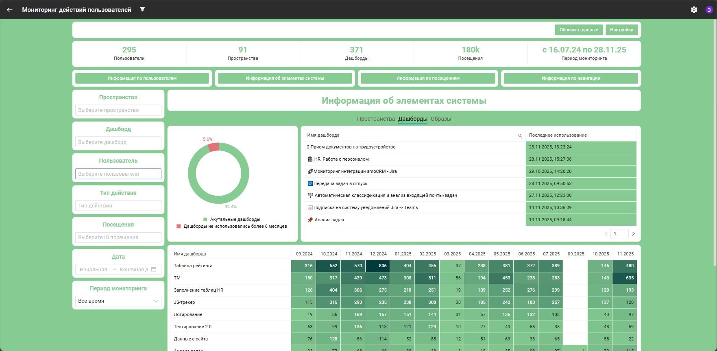Switch to the 'Пространства' tab
The image size is (717, 351).
tap(376, 119)
